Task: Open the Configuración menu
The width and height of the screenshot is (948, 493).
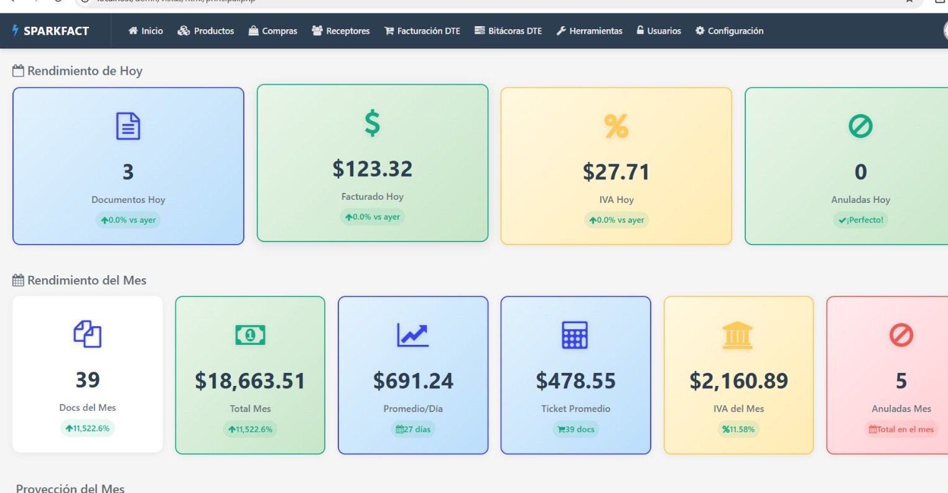Action: [x=729, y=31]
